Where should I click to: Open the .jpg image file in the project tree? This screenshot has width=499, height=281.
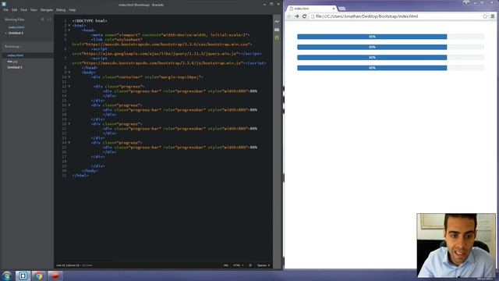click(12, 61)
